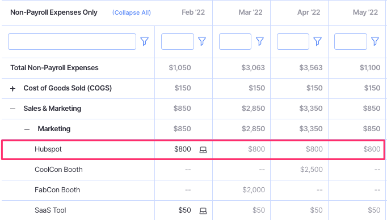
Task: Click Hubspot's $800 value for Mar '22
Action: pyautogui.click(x=256, y=149)
